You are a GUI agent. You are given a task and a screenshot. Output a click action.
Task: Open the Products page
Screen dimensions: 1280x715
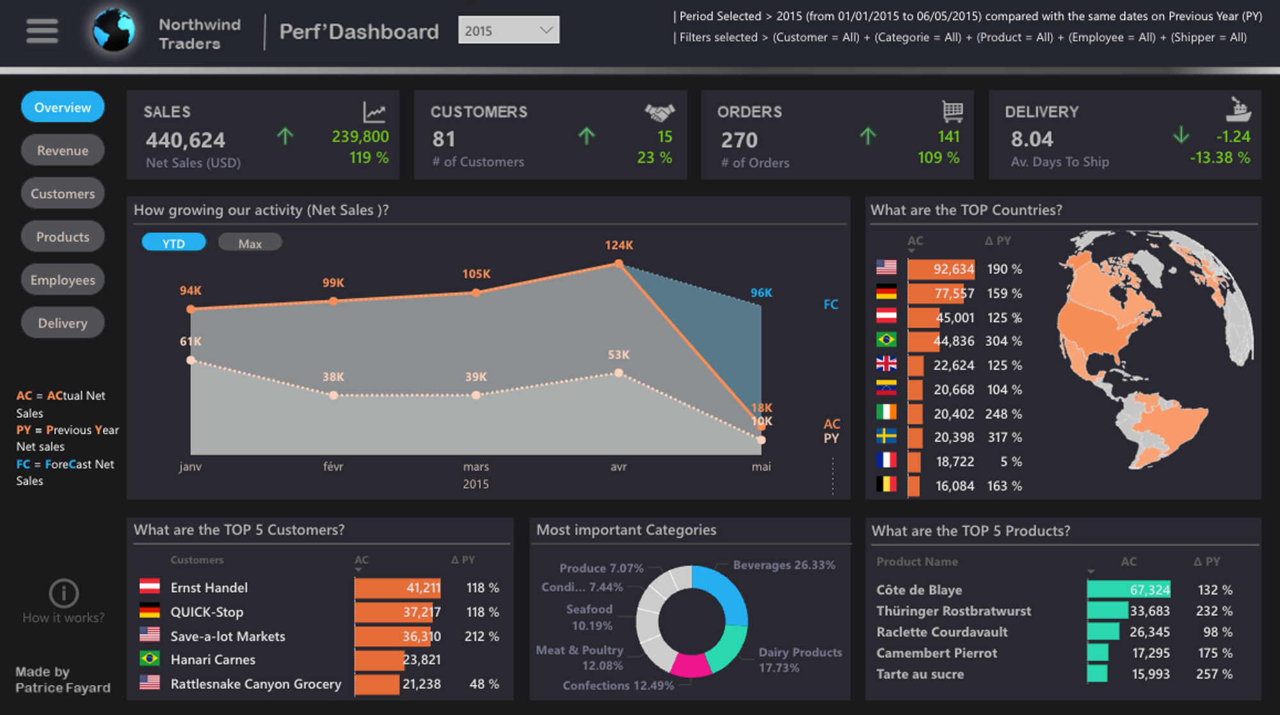tap(62, 236)
